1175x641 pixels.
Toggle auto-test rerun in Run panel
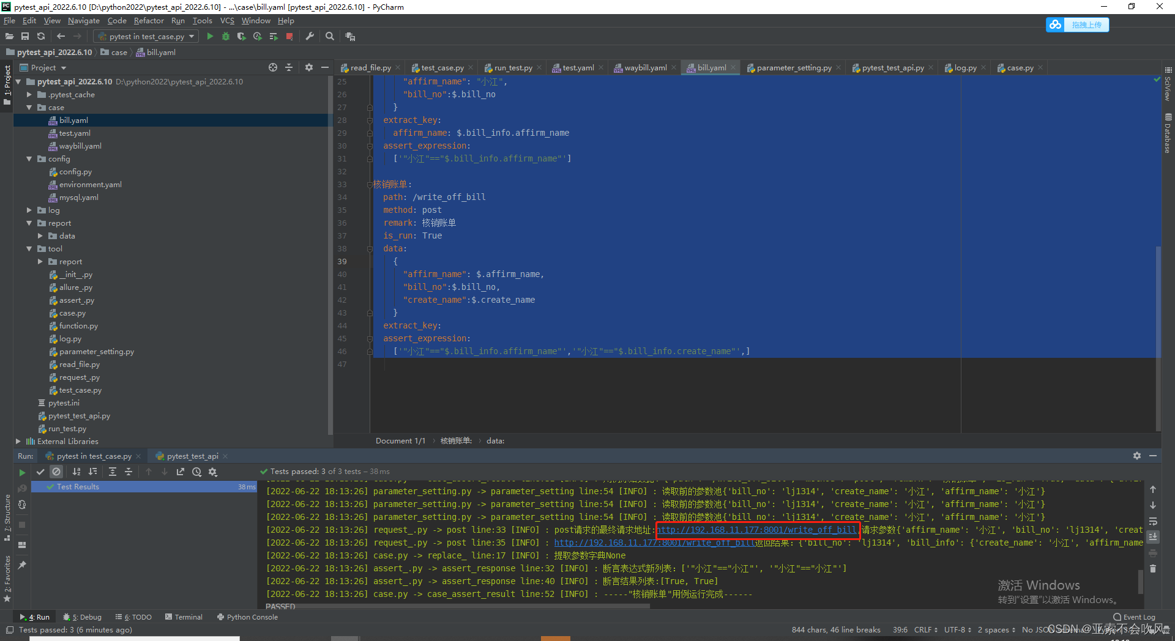point(22,505)
